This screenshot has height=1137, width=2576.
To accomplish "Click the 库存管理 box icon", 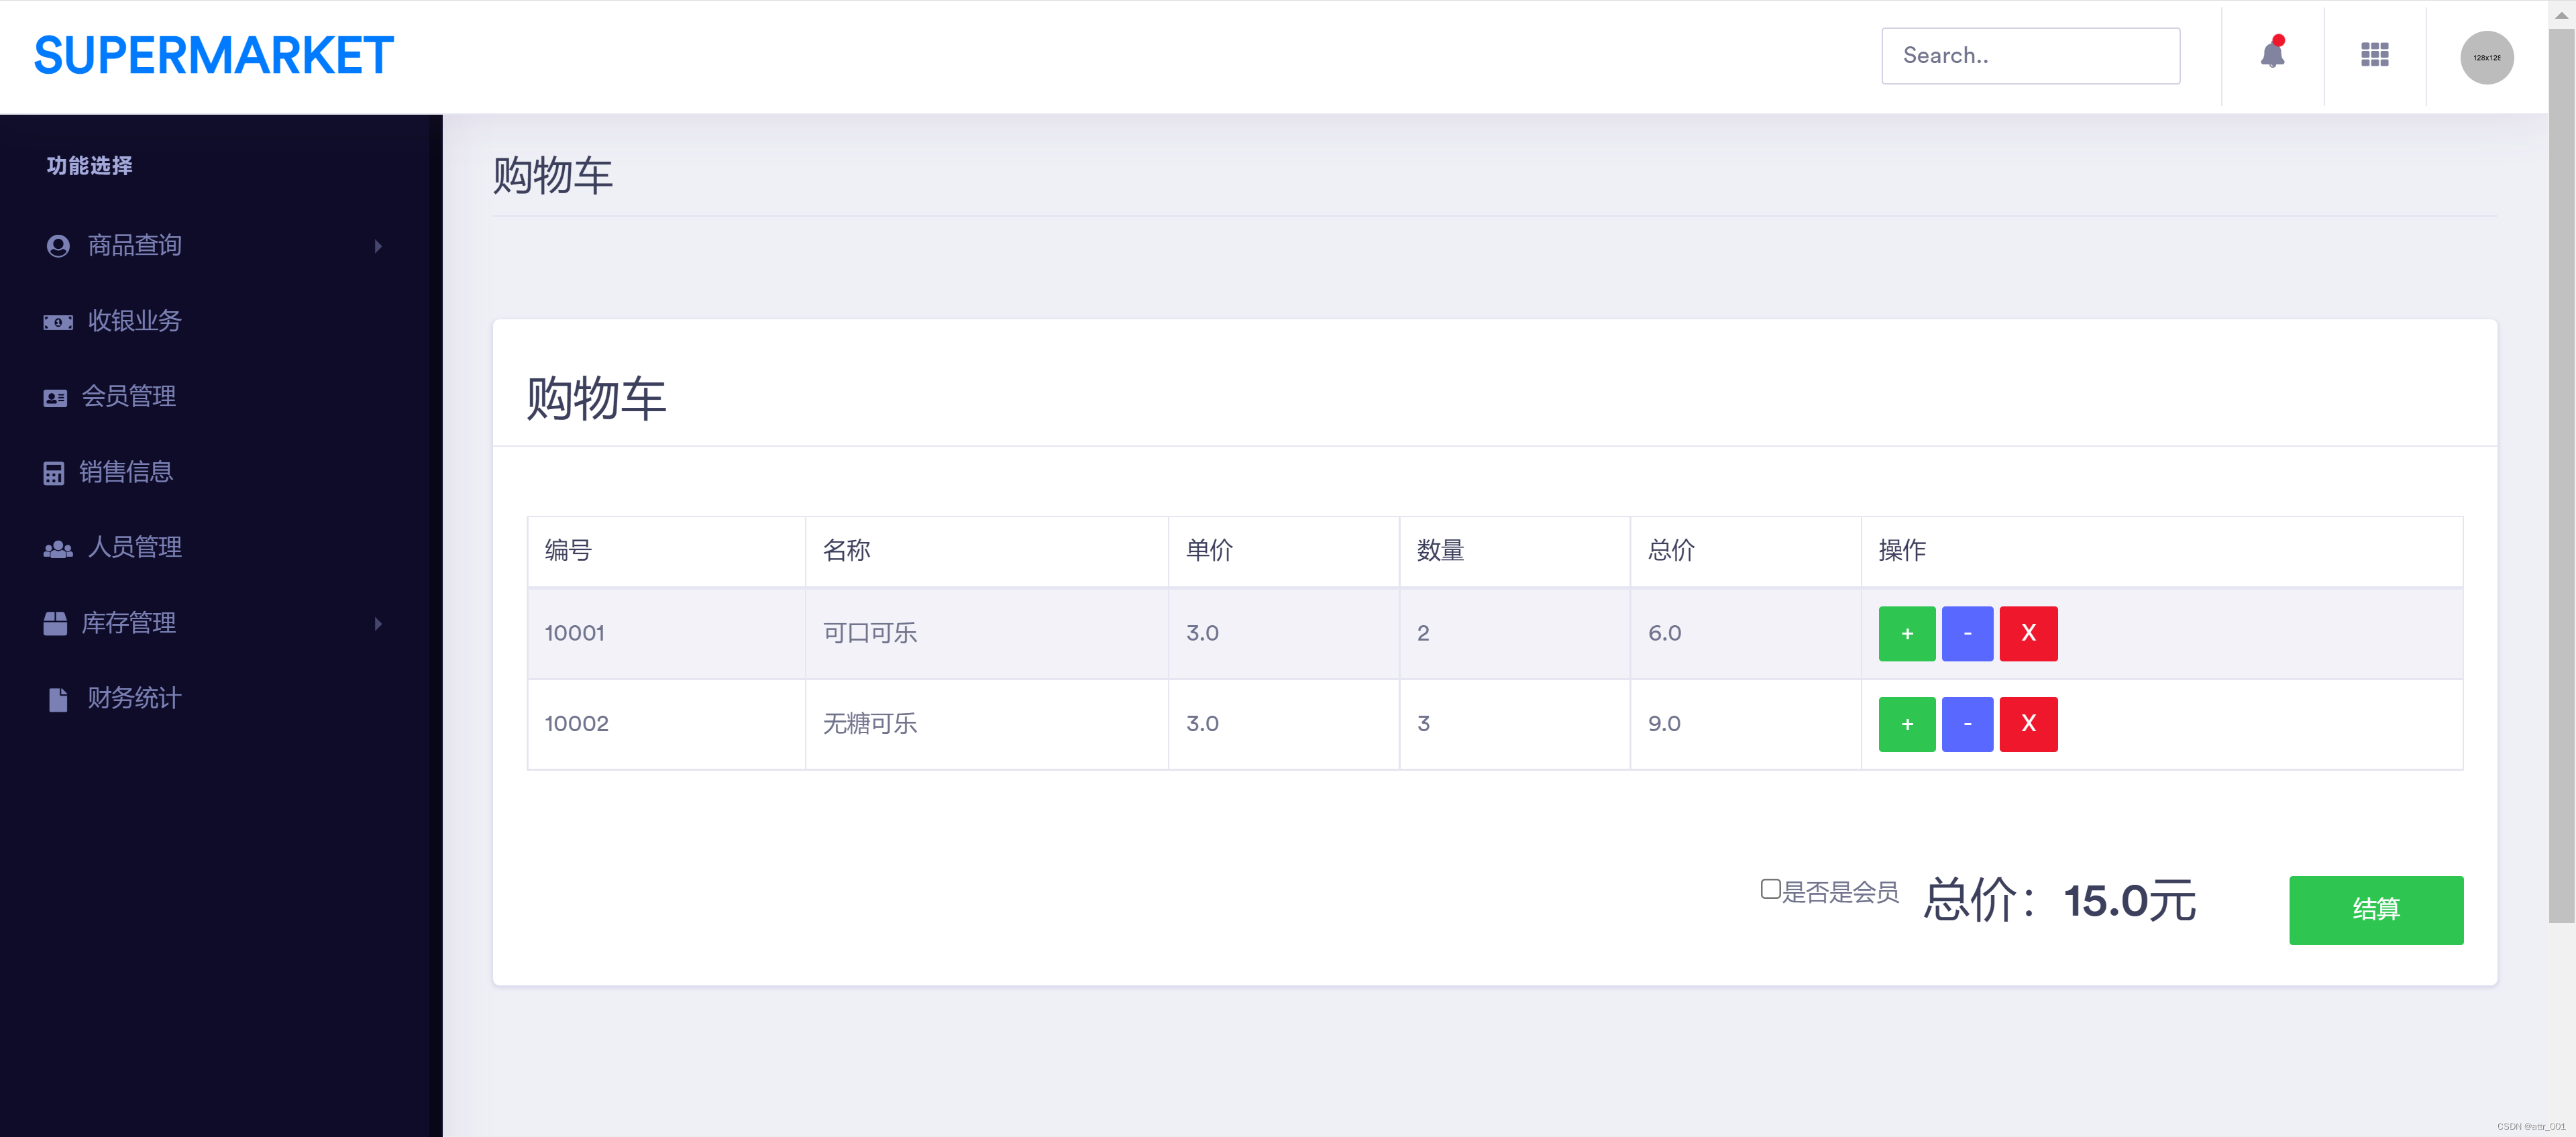I will (55, 624).
